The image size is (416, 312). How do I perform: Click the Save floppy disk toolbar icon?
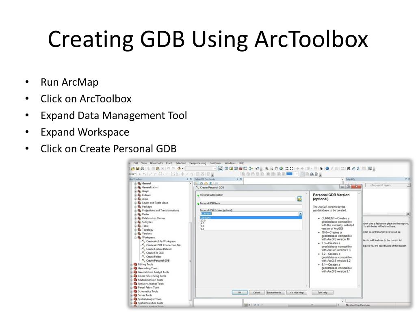(x=138, y=169)
